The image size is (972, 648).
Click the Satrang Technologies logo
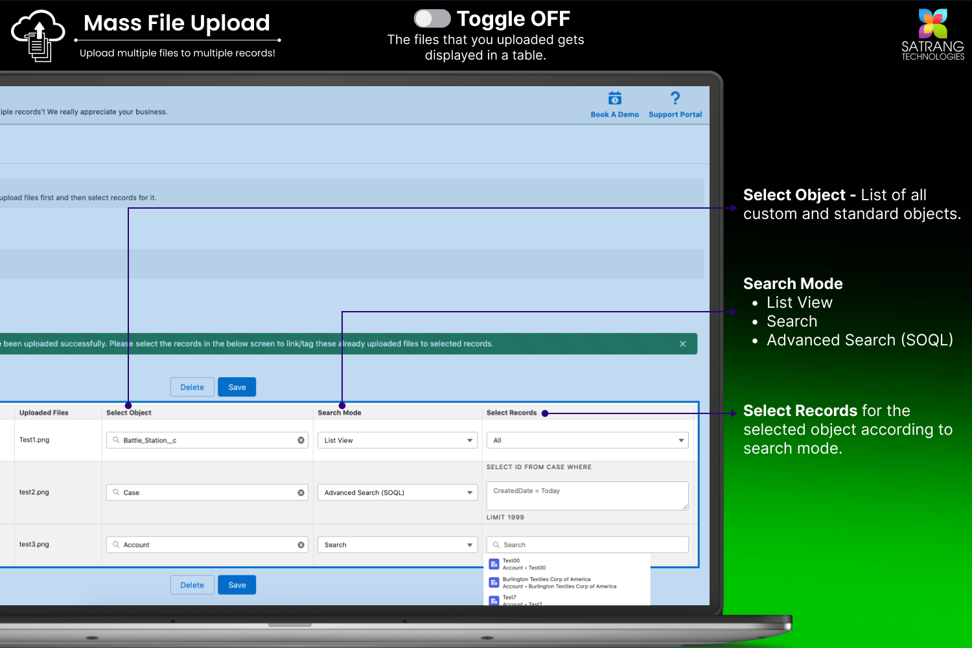coord(932,35)
